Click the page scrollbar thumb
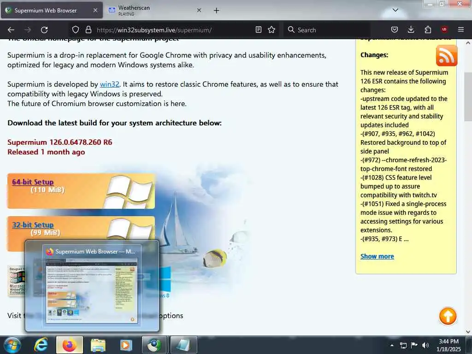Image resolution: width=472 pixels, height=354 pixels. pos(468,96)
